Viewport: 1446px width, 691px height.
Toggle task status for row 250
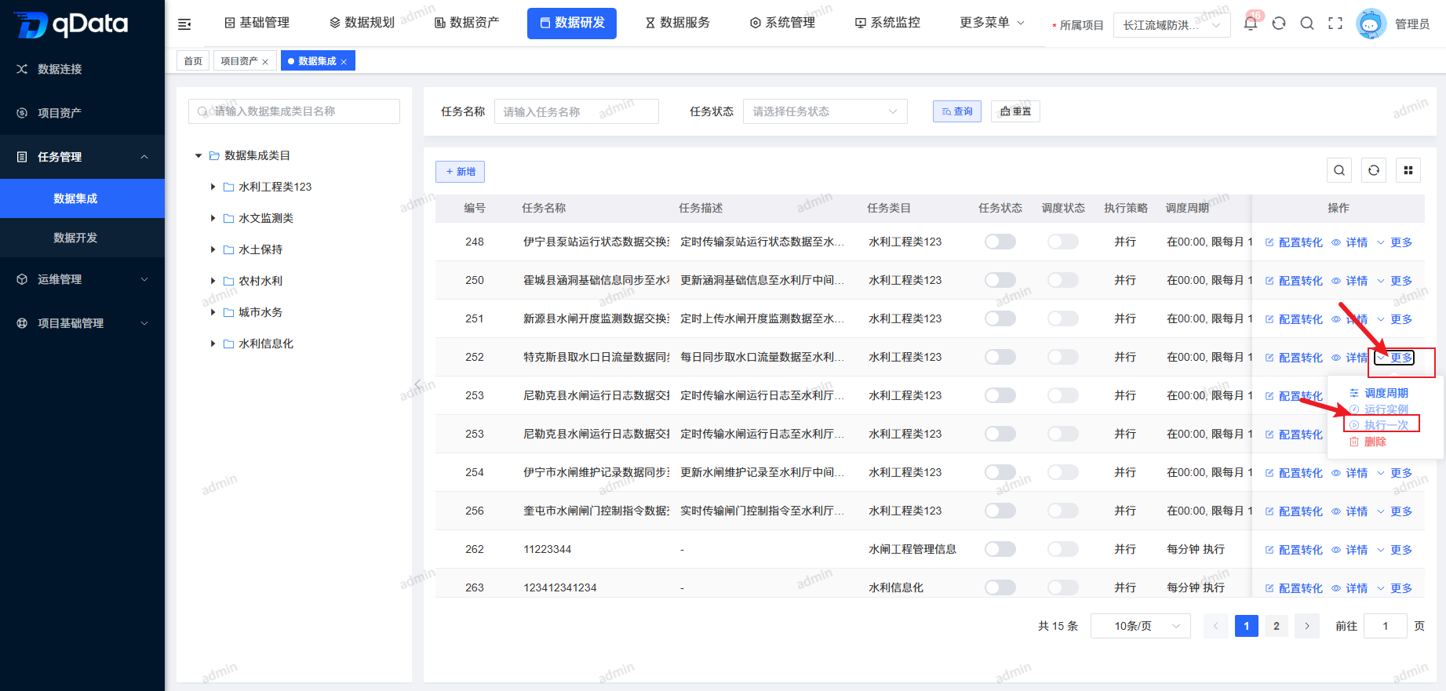click(x=1000, y=280)
